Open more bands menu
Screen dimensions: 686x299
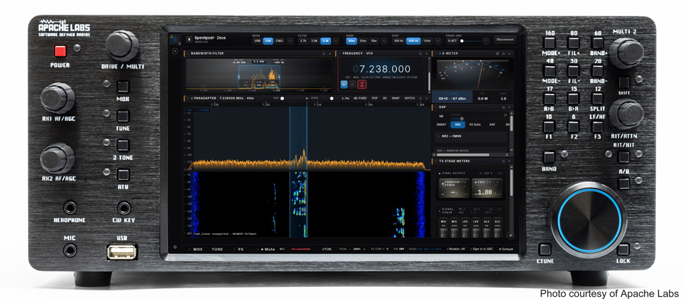tap(384, 41)
